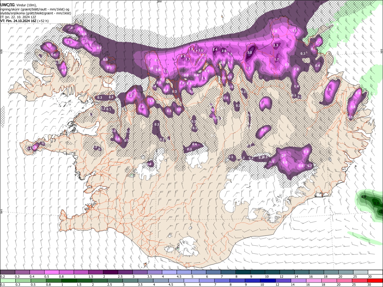383x287 pixels.
Task: Click the 2.9 precipitation value on map
Action: click(x=224, y=51)
